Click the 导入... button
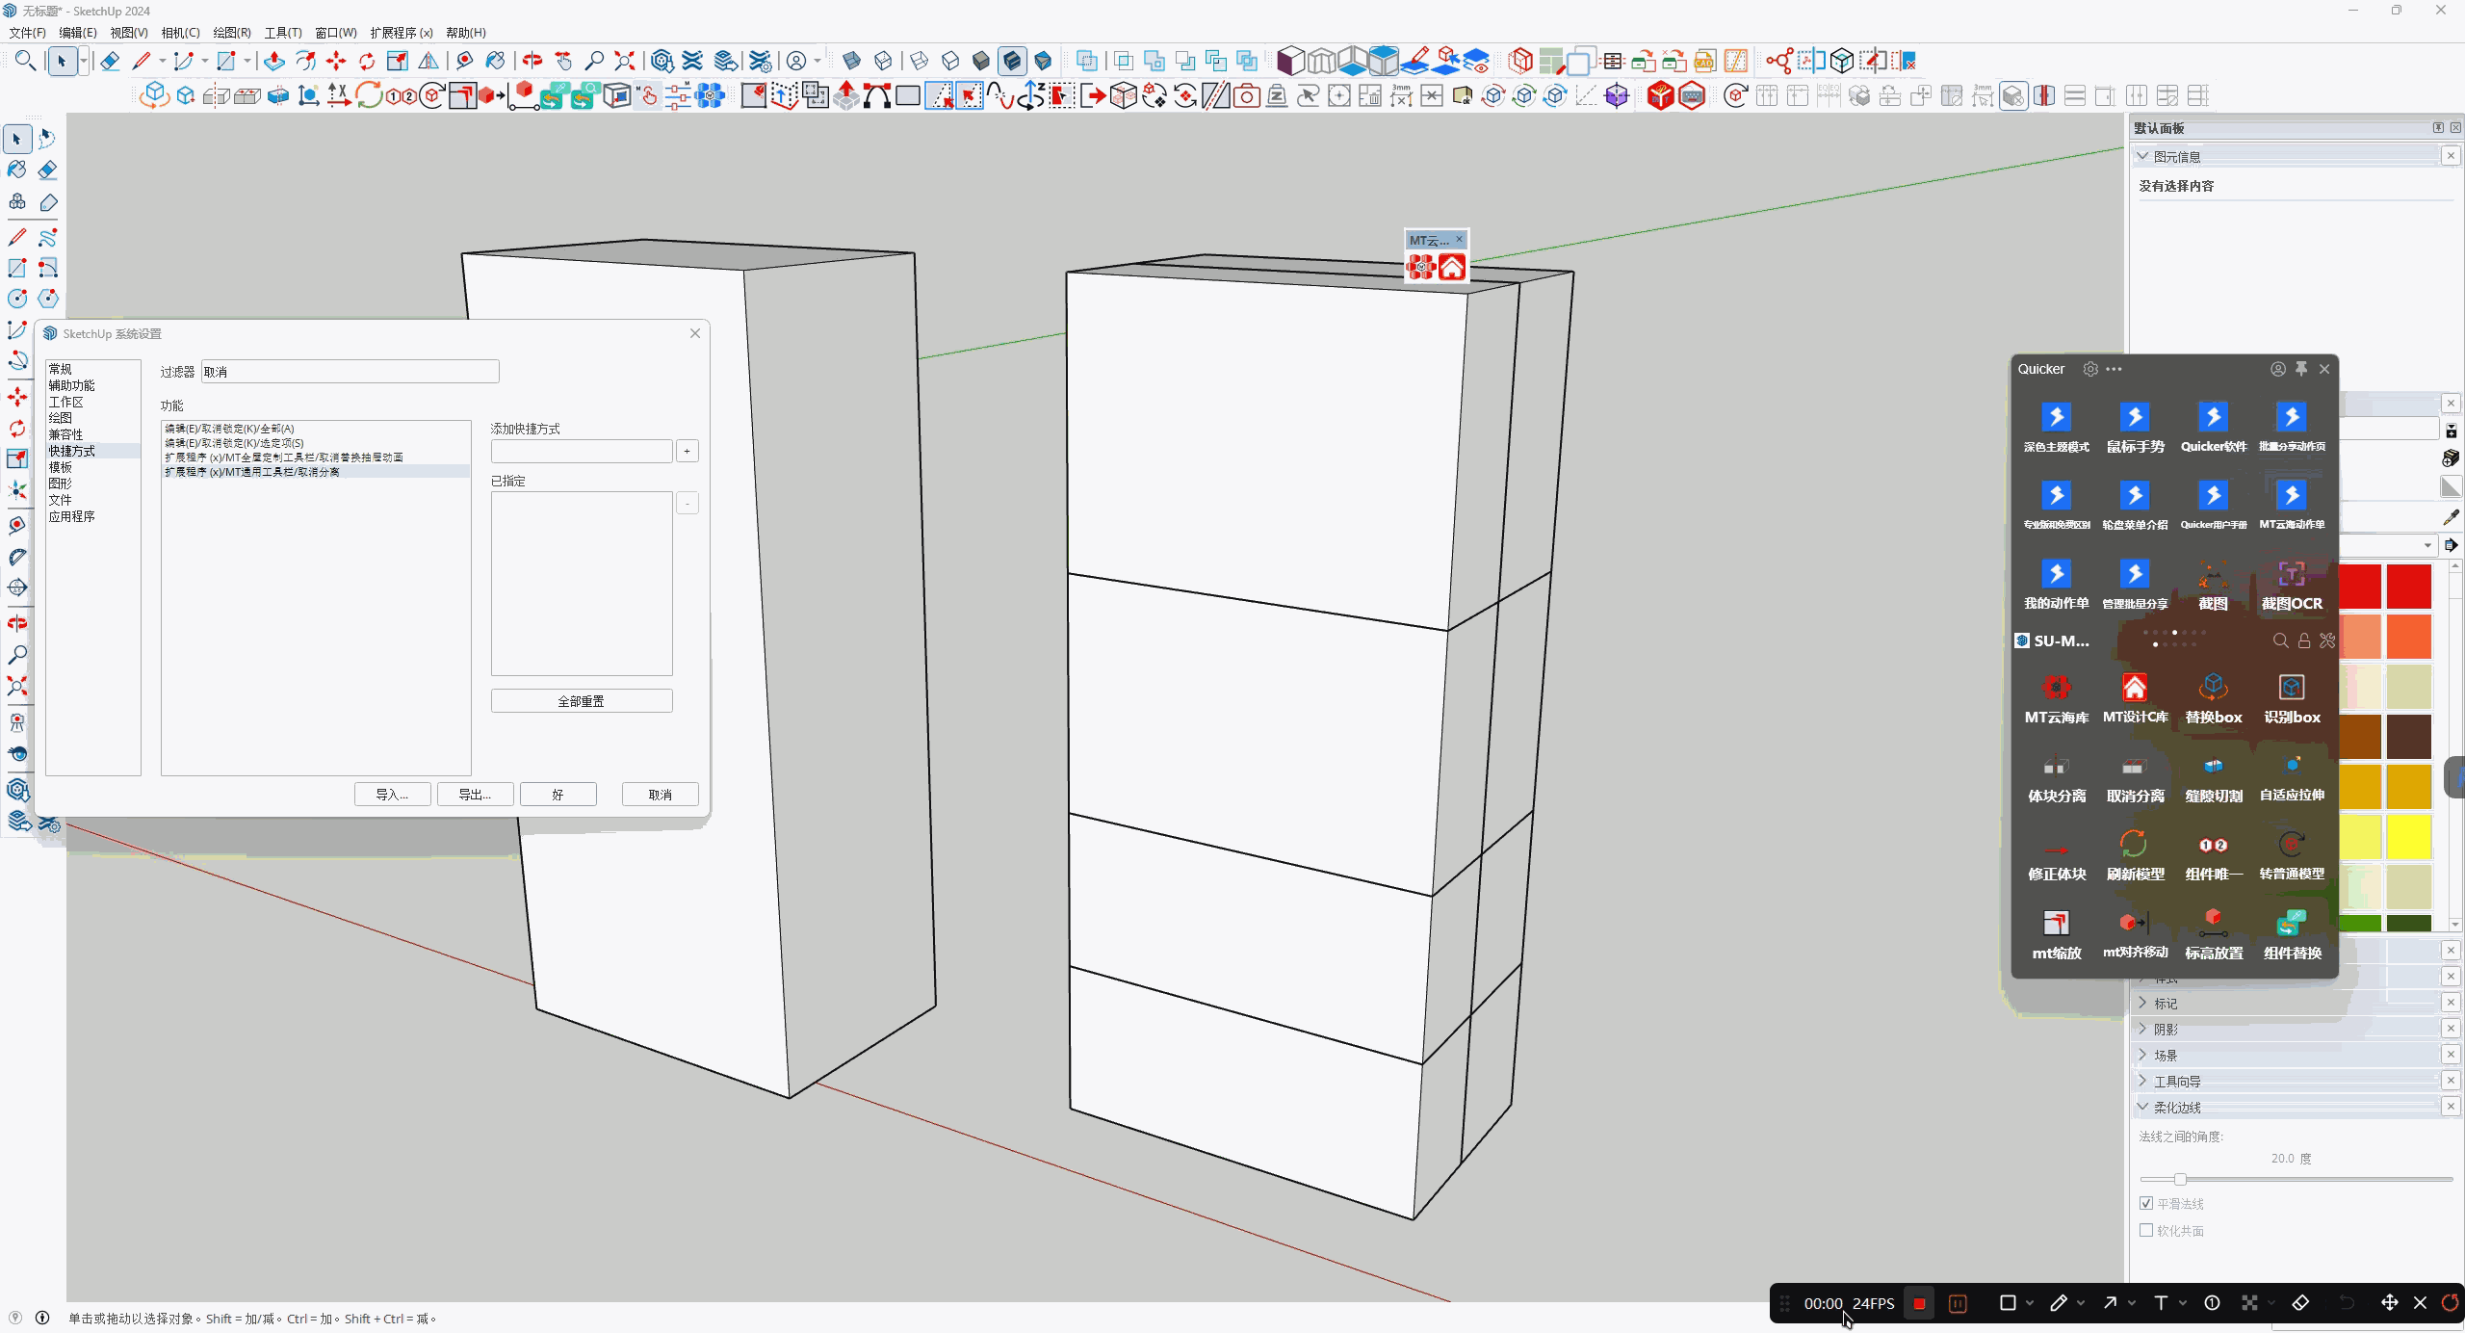Screen dimensions: 2465x1333 392,795
